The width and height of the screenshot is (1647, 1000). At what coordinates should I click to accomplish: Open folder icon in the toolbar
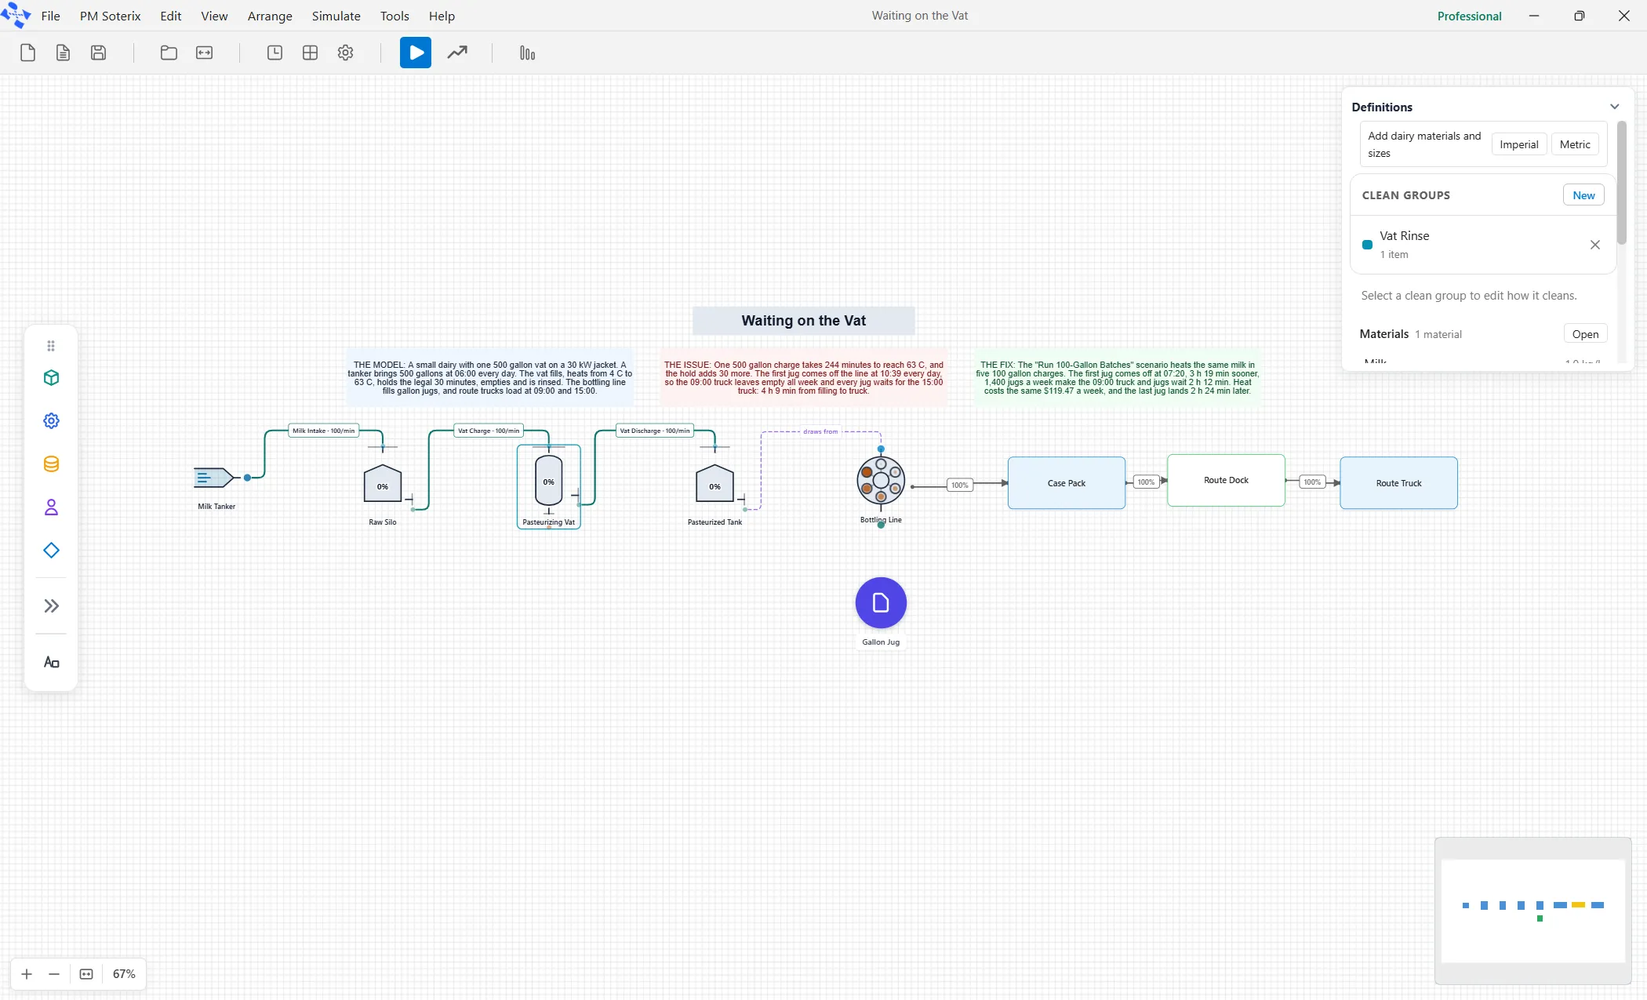169,53
